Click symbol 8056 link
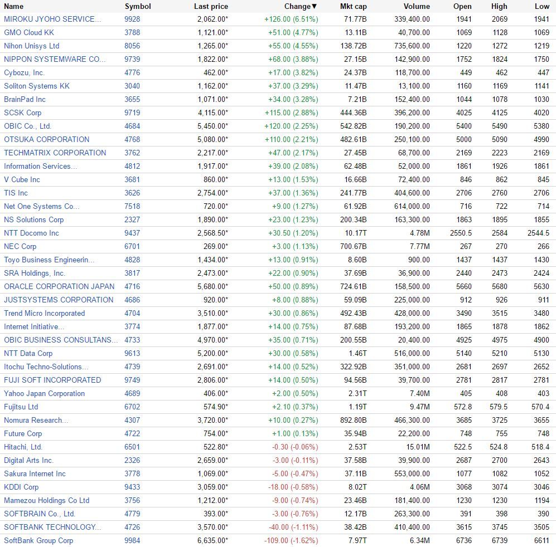The width and height of the screenshot is (556, 547). [132, 46]
